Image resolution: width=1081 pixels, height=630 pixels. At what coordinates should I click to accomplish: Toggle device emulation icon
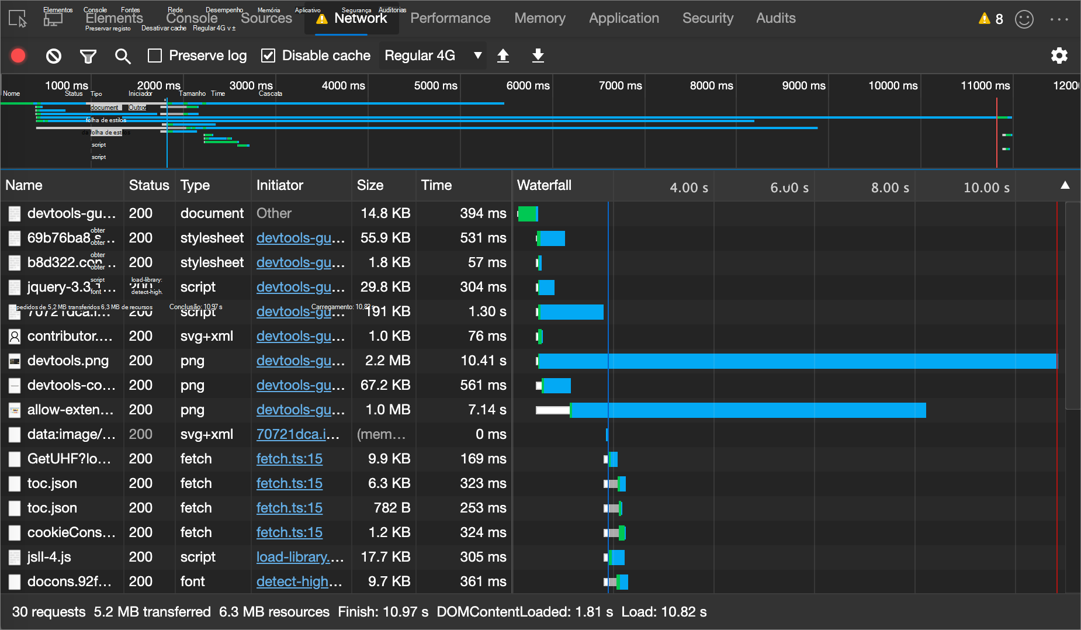(53, 19)
